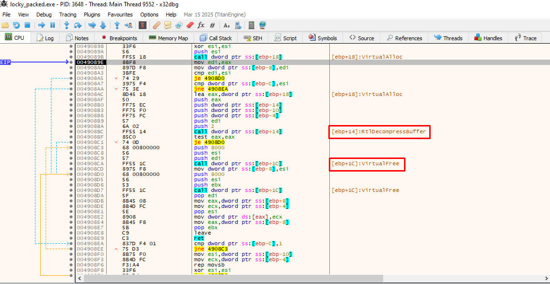Image resolution: width=550 pixels, height=284 pixels.
Task: Click the bytes '68 00800000' at 004908D0
Action: 141,174
